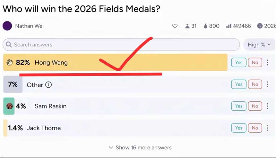The height and width of the screenshot is (158, 276).
Task: Open Nathan Wei's profile link
Action: pos(29,26)
